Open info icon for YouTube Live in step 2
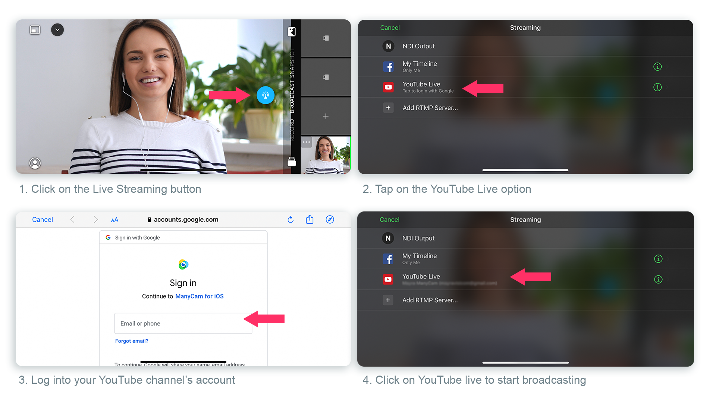 coord(657,87)
